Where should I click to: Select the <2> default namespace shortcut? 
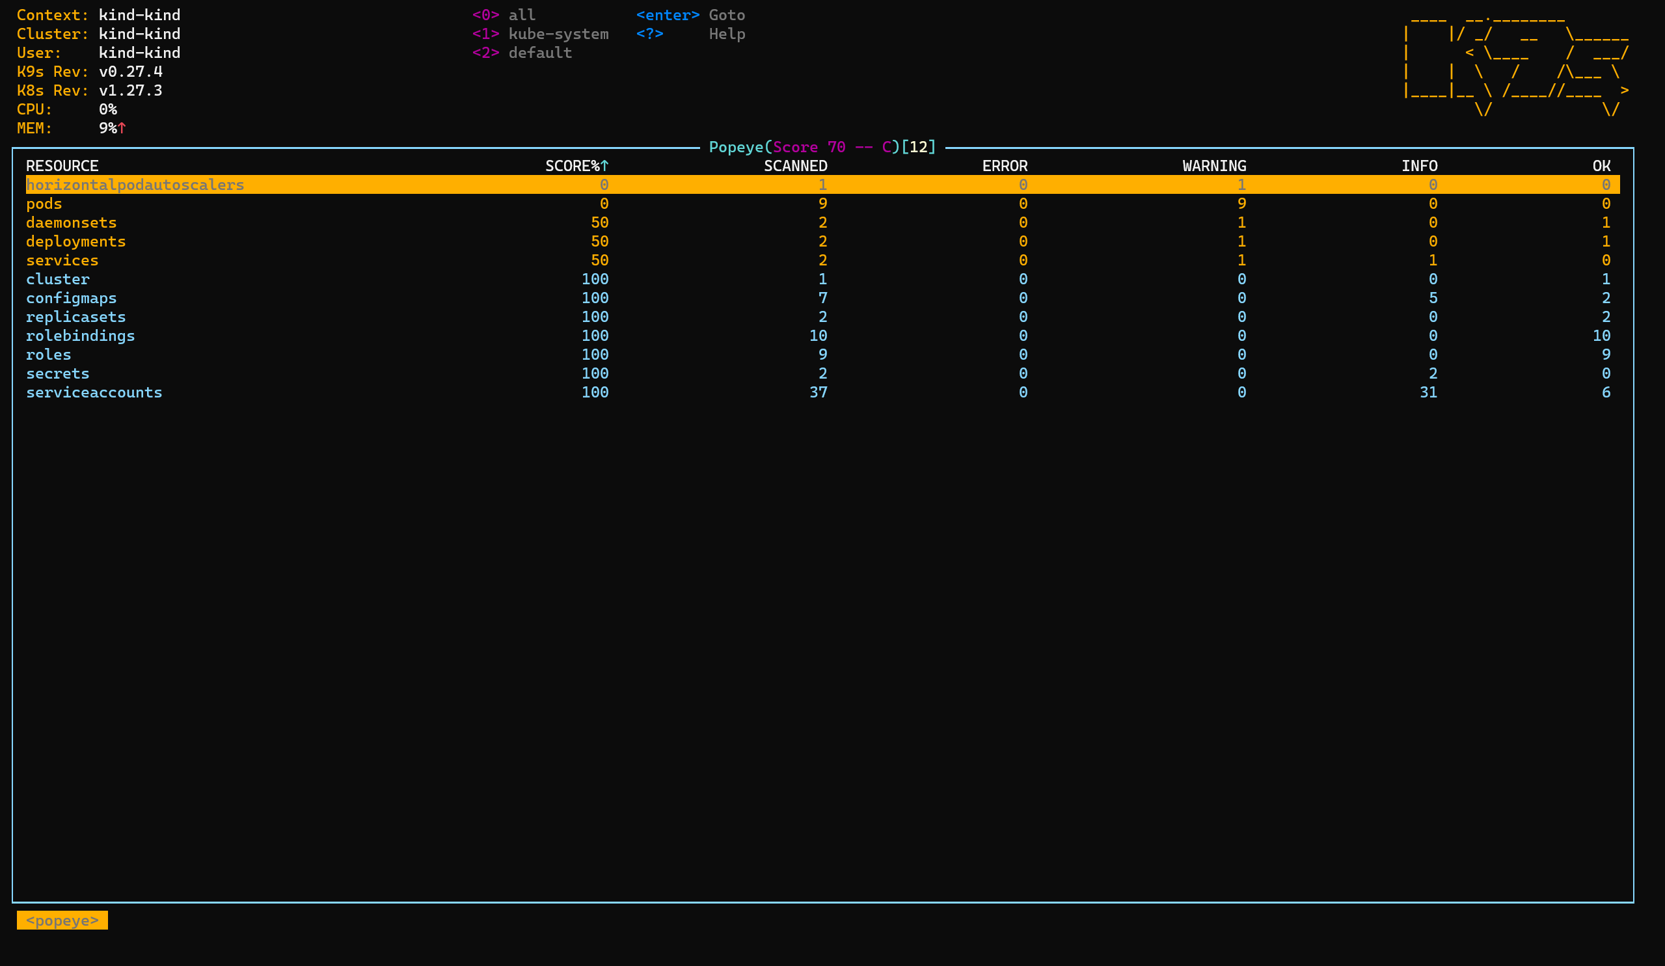point(522,53)
